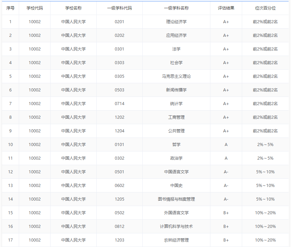The image size is (291, 247).
Task: Click subject code 0302
Action: pos(120,158)
